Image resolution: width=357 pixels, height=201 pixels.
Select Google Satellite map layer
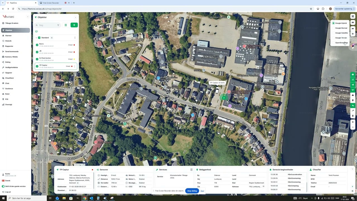point(340,33)
